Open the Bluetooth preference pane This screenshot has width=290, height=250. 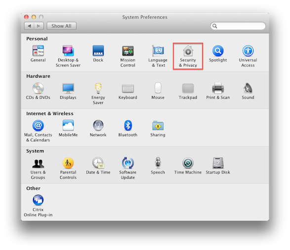click(x=128, y=128)
